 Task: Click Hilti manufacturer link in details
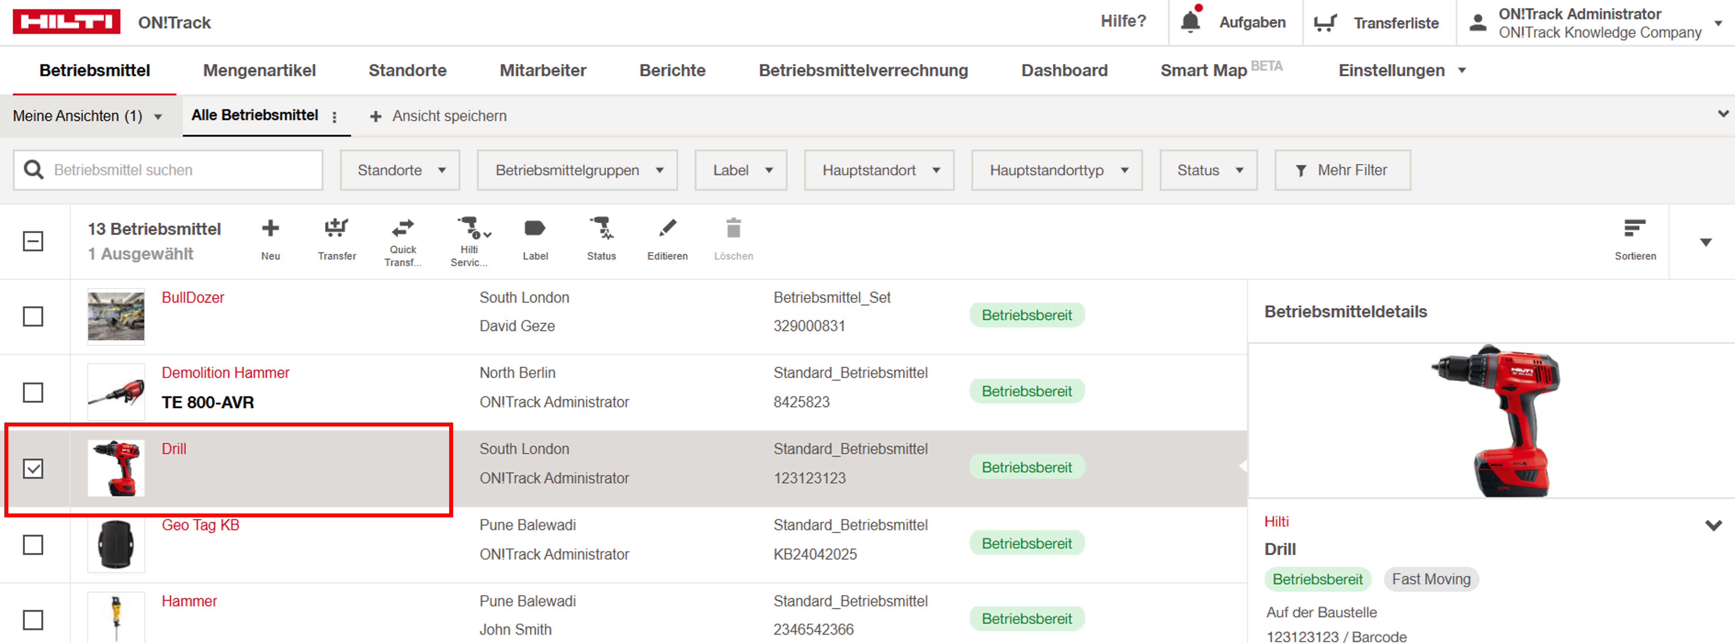click(x=1276, y=521)
